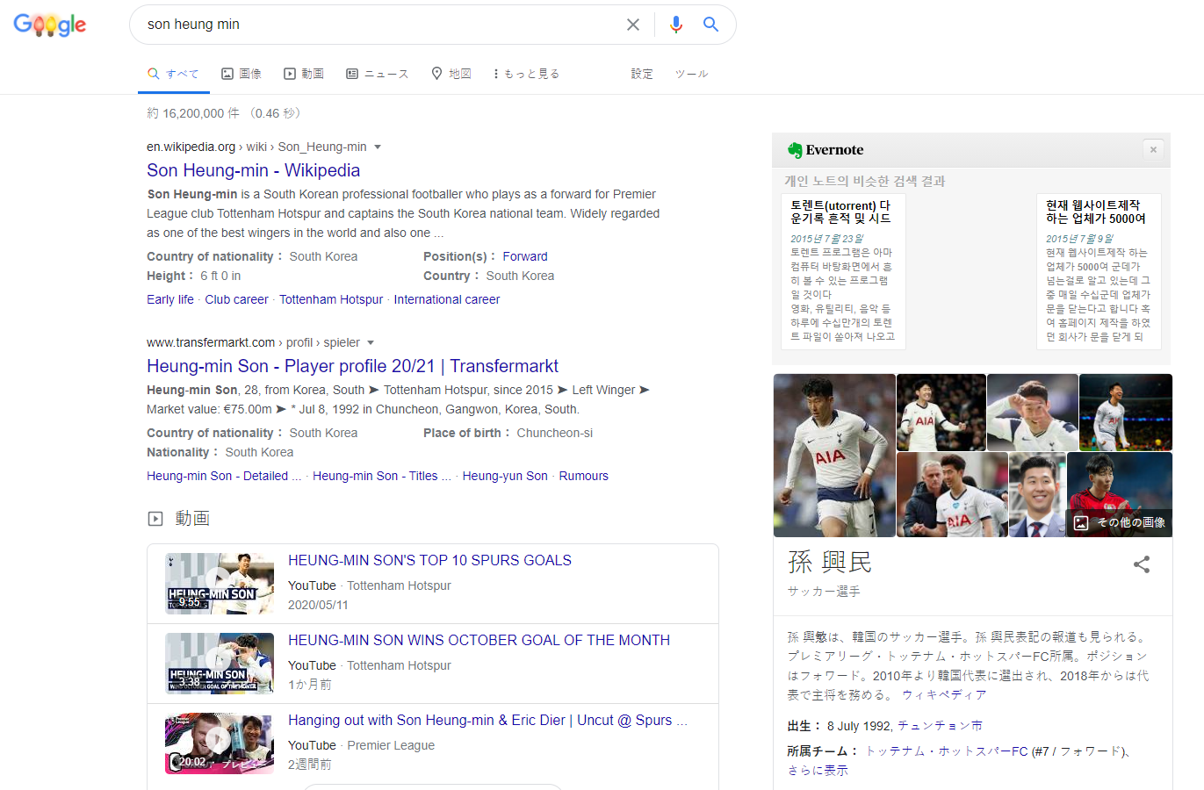Open the photo with manager Mourinho

tap(952, 495)
